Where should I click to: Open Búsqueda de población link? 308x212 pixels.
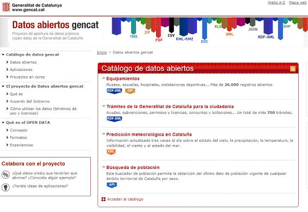pyautogui.click(x=133, y=167)
